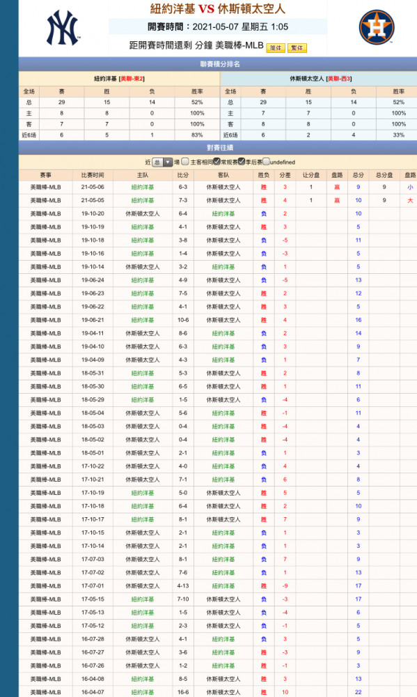Click the 33% win rate for Astros 近6场
Screen dimensions: 417x697
pos(398,135)
